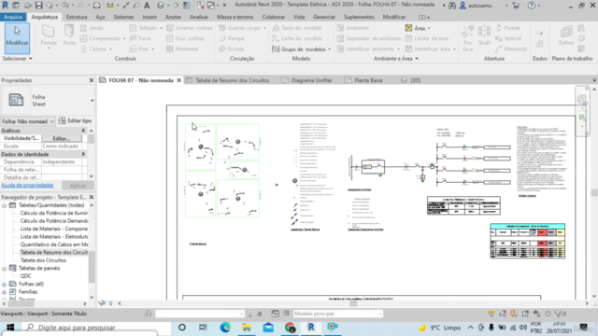The height and width of the screenshot is (336, 598).
Task: Click the Aplicar button
Action: (x=78, y=185)
